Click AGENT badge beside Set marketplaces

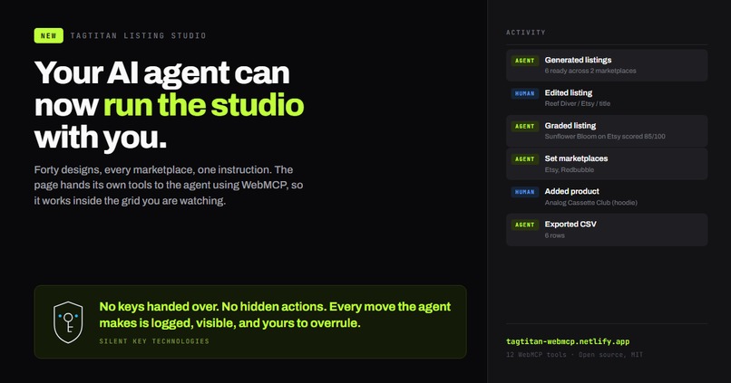coord(525,159)
